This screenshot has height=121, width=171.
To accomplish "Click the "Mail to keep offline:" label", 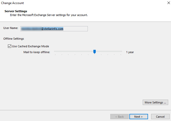I will tap(37, 52).
